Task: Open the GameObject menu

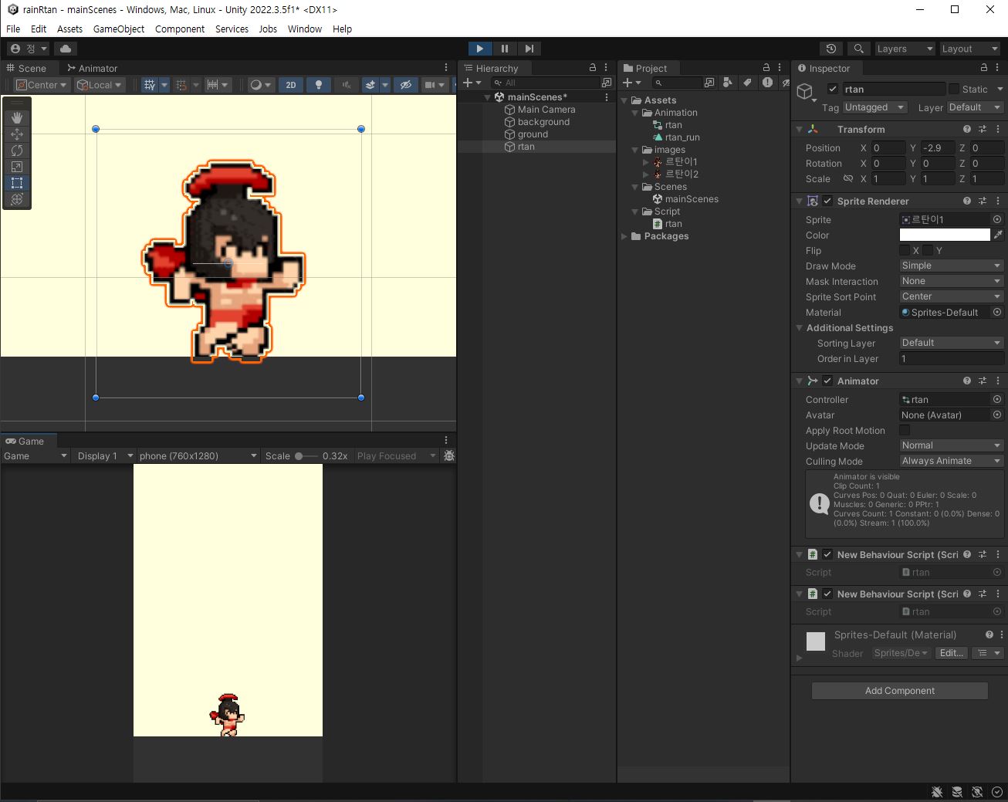Action: point(119,29)
